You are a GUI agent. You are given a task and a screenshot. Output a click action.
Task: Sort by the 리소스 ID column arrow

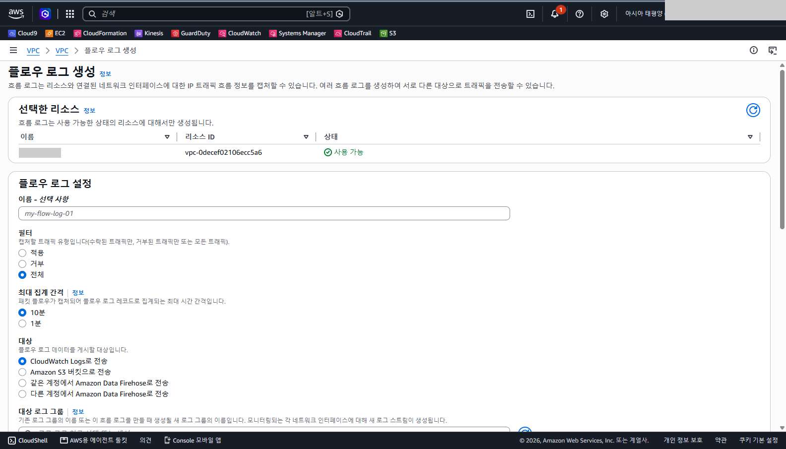click(306, 137)
